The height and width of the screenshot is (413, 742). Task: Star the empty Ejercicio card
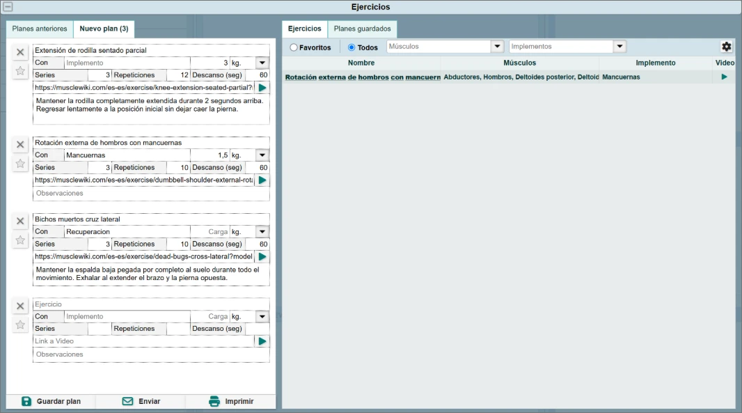point(20,325)
